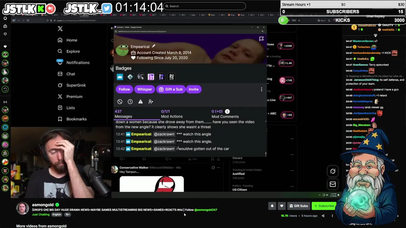Viewport: 406px width, 228px height.
Task: Open Bookmarks in the X sidebar
Action: pos(72,119)
